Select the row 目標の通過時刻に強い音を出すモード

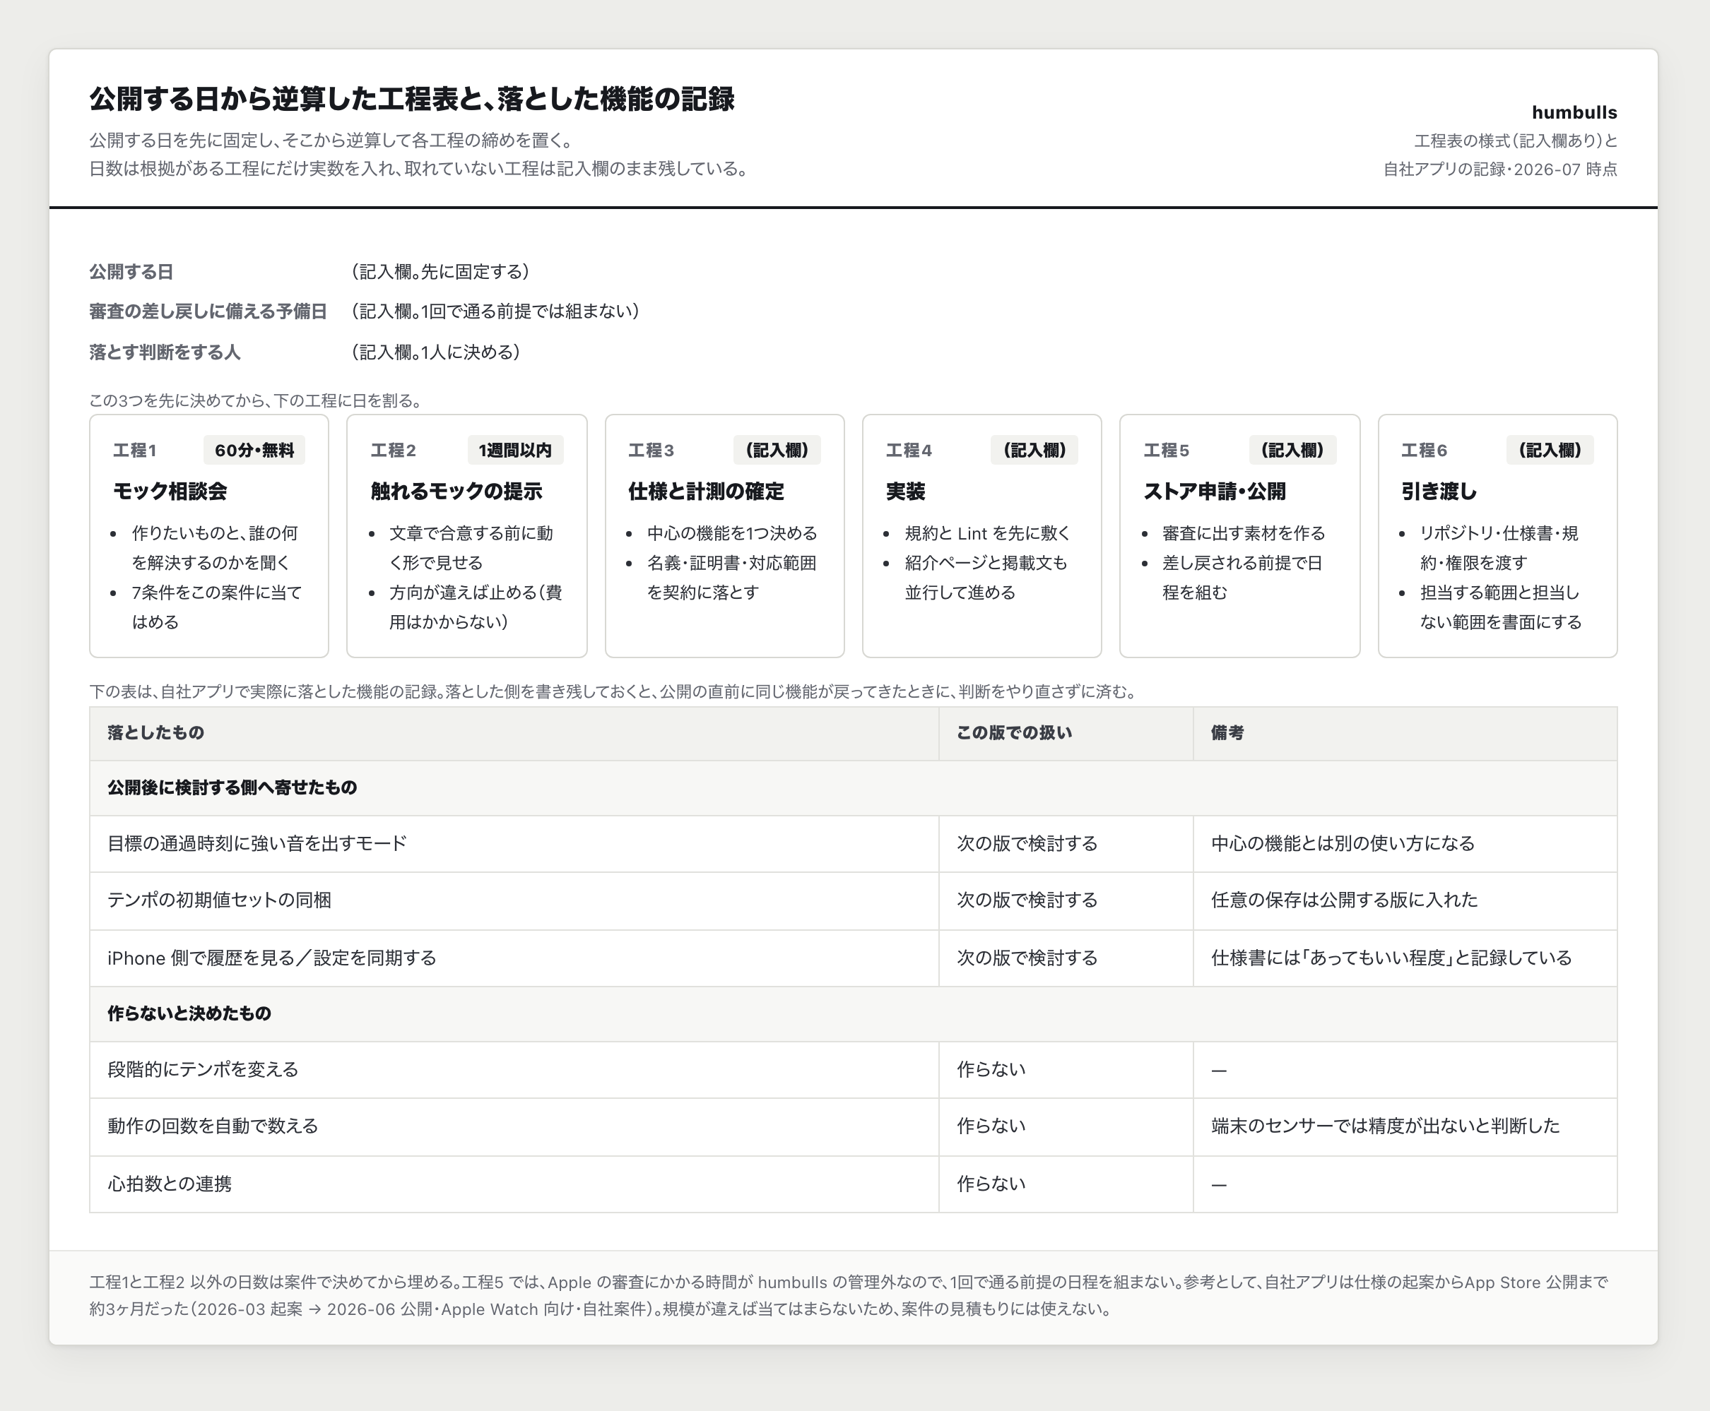click(x=853, y=844)
